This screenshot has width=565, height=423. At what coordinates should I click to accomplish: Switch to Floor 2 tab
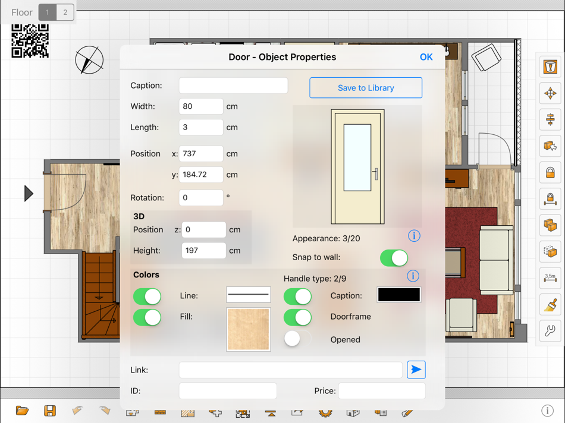[65, 12]
